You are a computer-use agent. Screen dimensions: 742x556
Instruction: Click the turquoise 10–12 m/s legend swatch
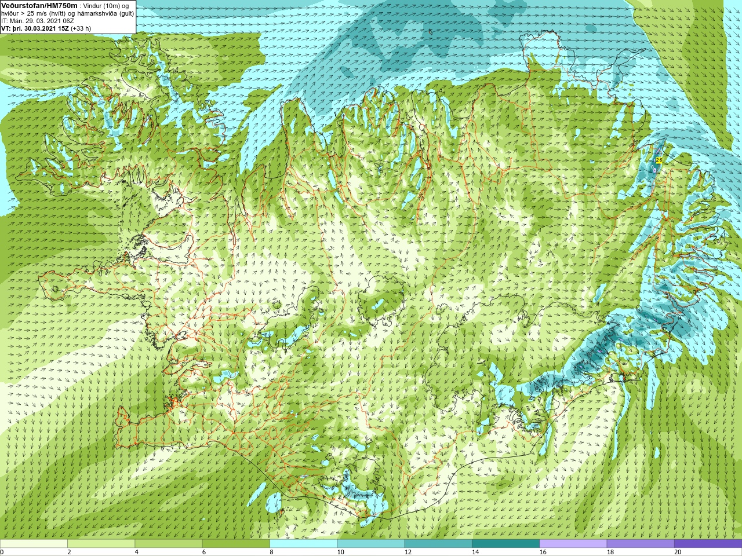pyautogui.click(x=370, y=544)
